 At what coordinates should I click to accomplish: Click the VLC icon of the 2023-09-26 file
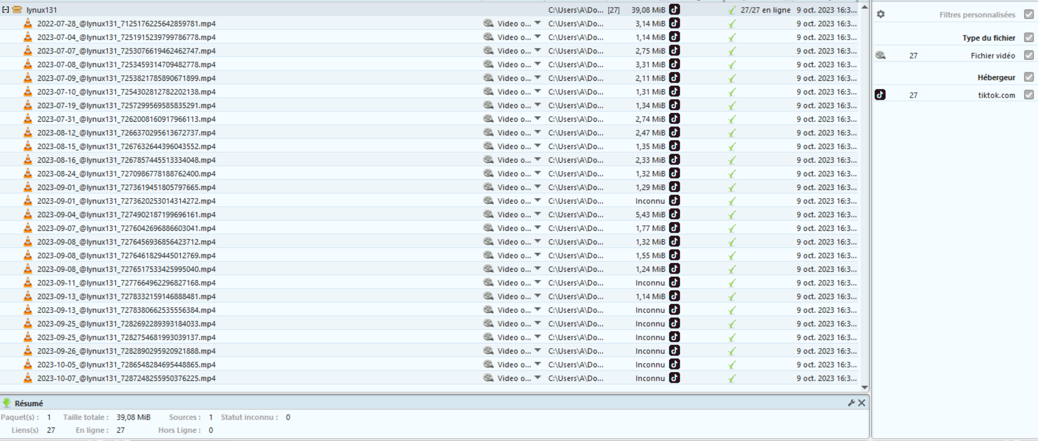click(x=27, y=351)
